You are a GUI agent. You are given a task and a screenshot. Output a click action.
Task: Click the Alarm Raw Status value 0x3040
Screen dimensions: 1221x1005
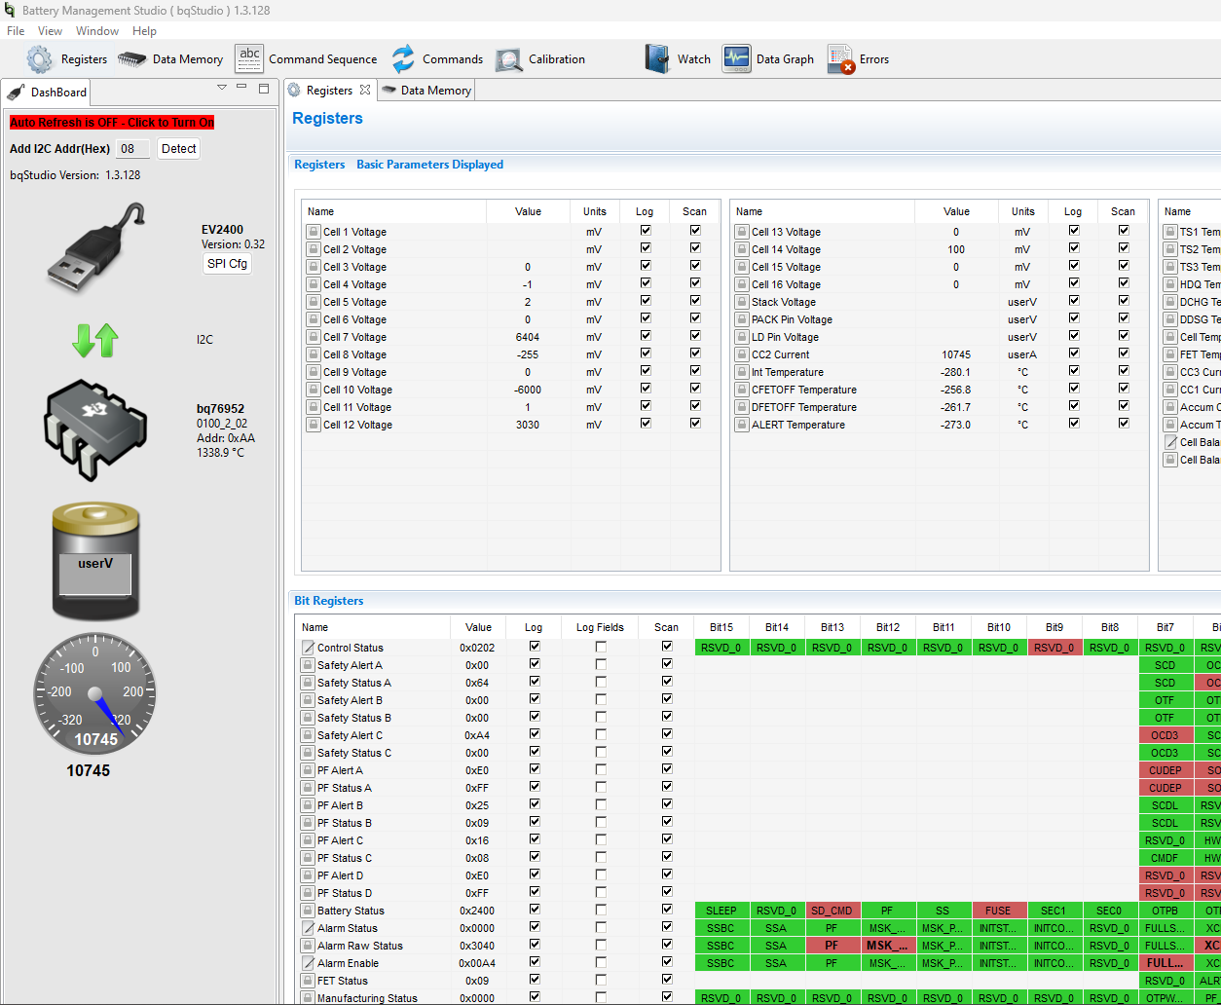point(478,946)
